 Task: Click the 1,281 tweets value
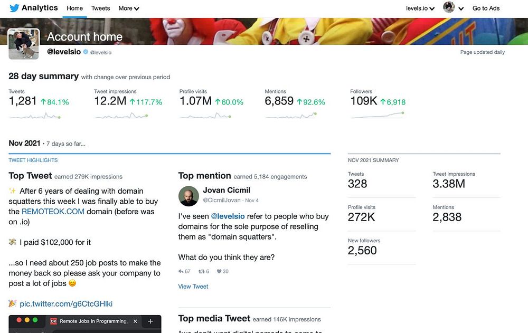pyautogui.click(x=23, y=101)
